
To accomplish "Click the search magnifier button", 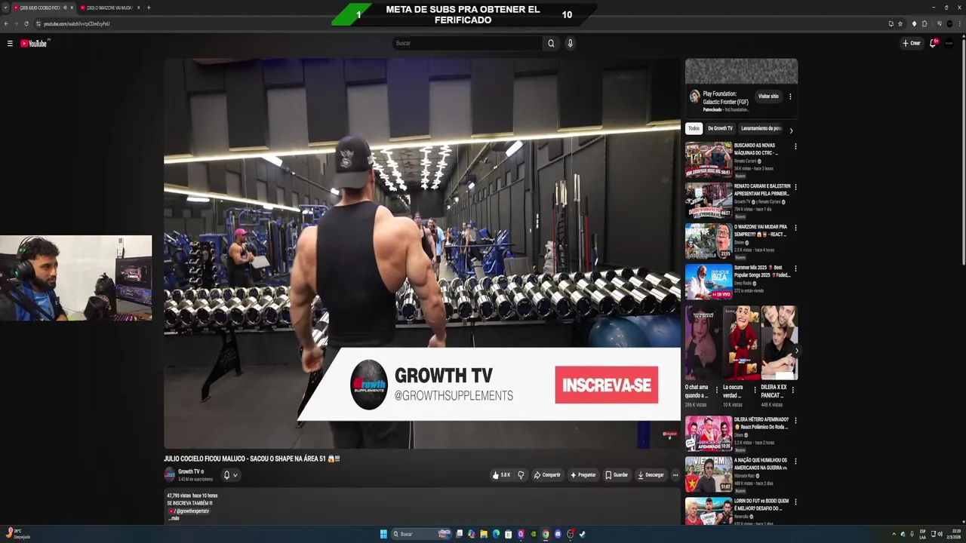I will 551,43.
